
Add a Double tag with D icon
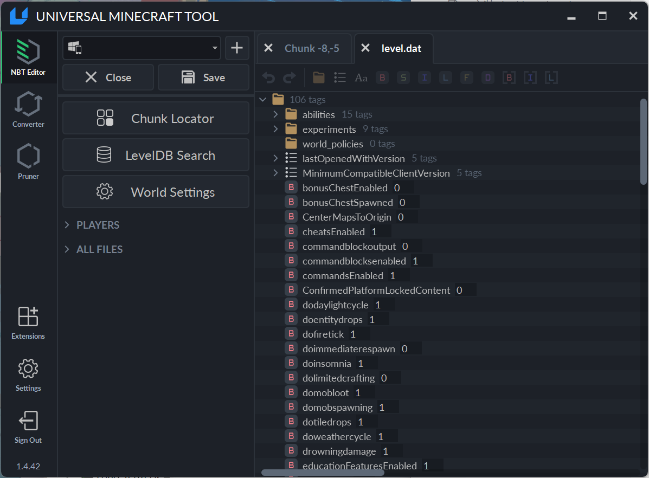tap(487, 77)
